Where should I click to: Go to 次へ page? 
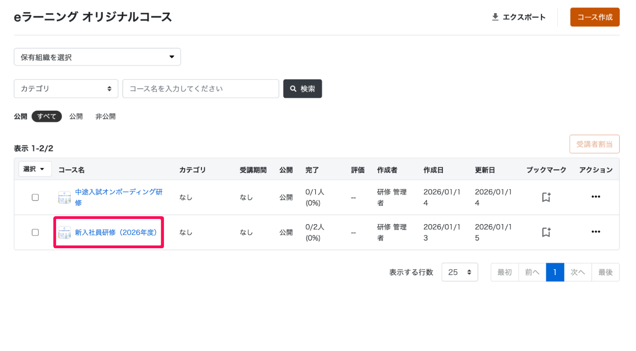pos(578,272)
